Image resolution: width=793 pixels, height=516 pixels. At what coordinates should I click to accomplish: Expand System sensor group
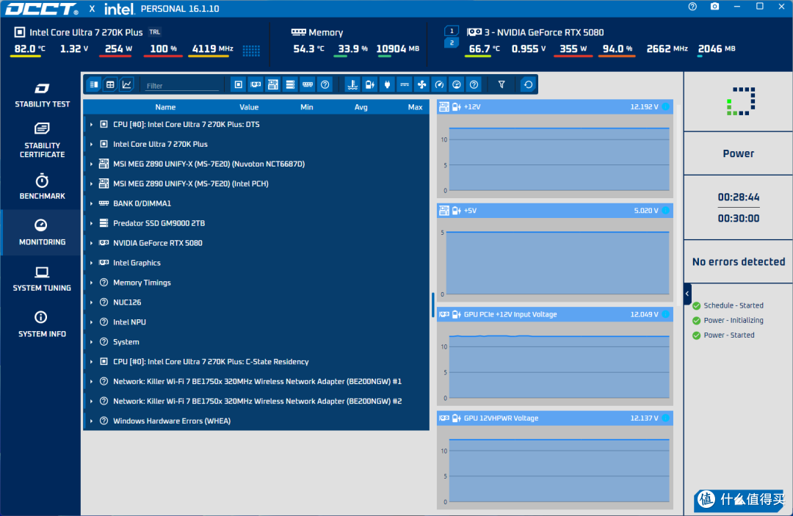point(92,341)
